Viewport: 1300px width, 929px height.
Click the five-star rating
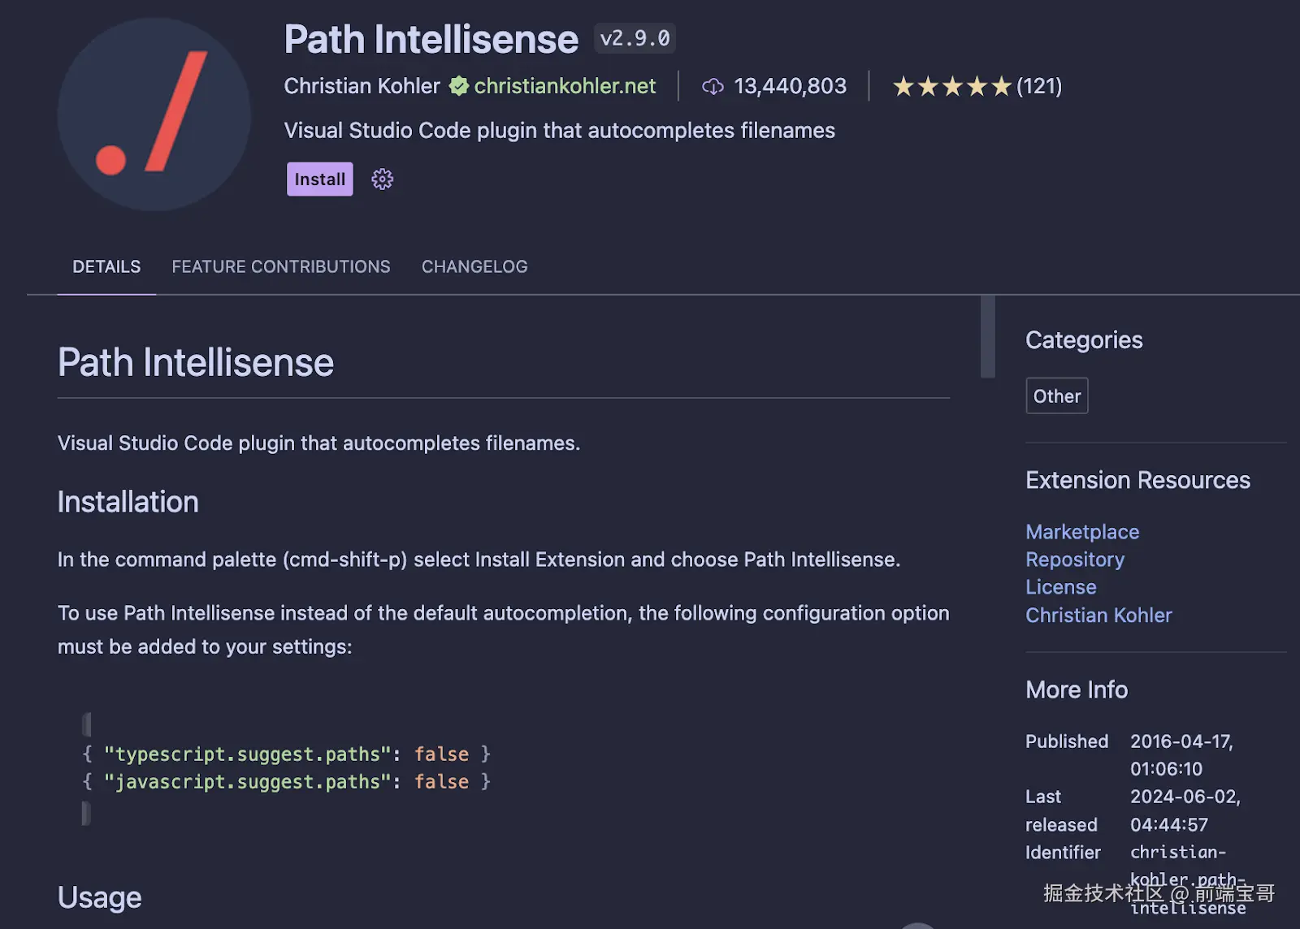951,86
